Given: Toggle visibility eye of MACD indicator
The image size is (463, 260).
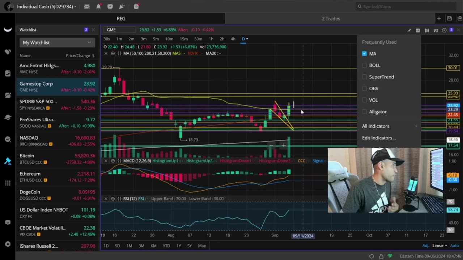Looking at the screenshot, I should click(113, 161).
